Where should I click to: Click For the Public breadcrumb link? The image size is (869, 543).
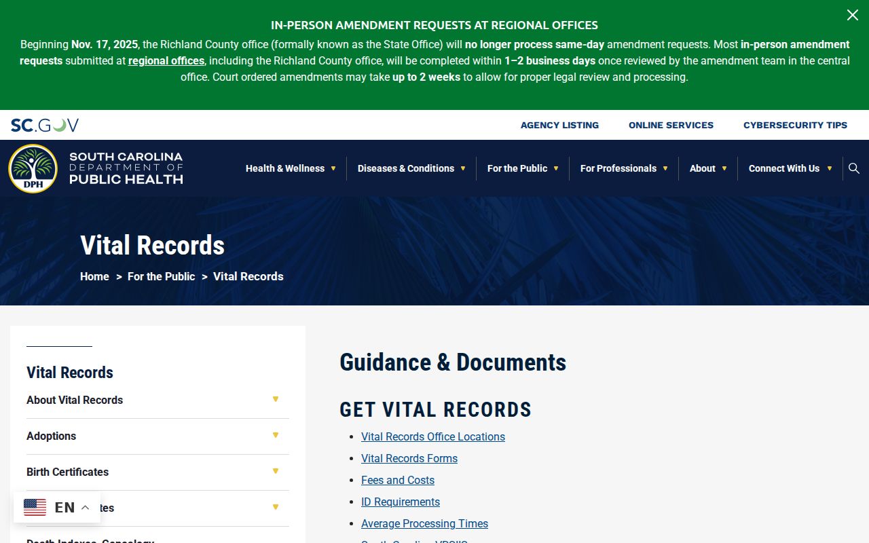coord(161,276)
